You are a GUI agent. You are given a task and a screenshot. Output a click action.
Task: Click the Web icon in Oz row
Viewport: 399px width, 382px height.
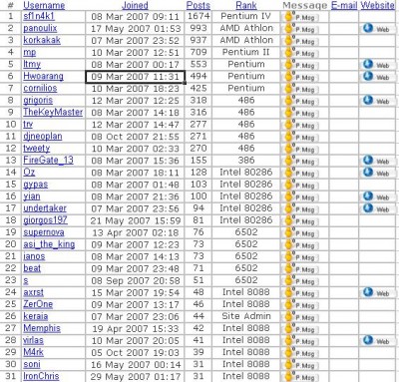click(377, 173)
